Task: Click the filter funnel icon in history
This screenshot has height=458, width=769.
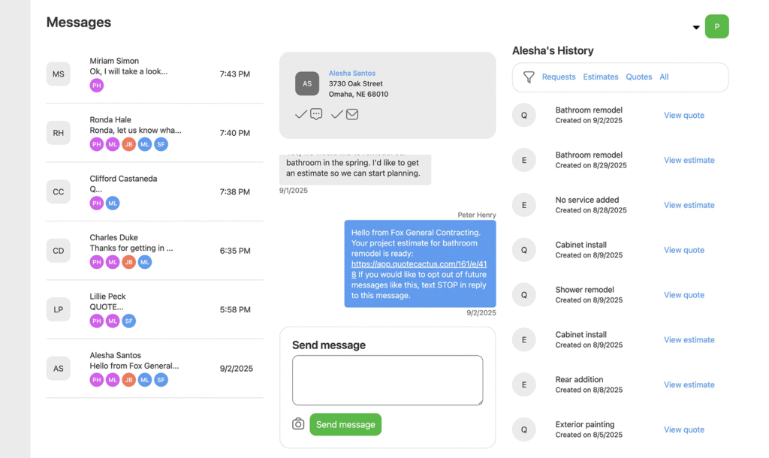Action: (x=529, y=77)
